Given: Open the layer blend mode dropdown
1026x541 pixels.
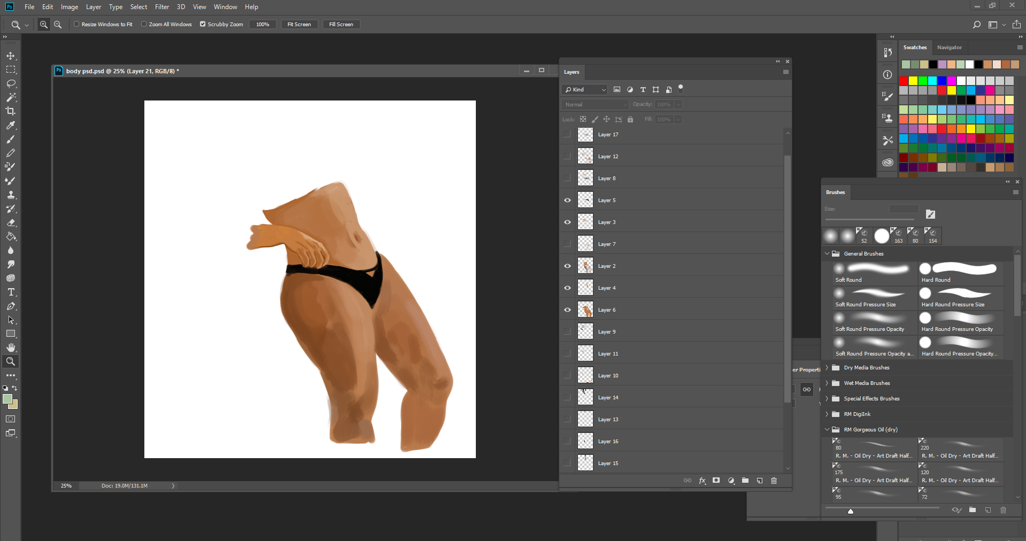Looking at the screenshot, I should 595,104.
